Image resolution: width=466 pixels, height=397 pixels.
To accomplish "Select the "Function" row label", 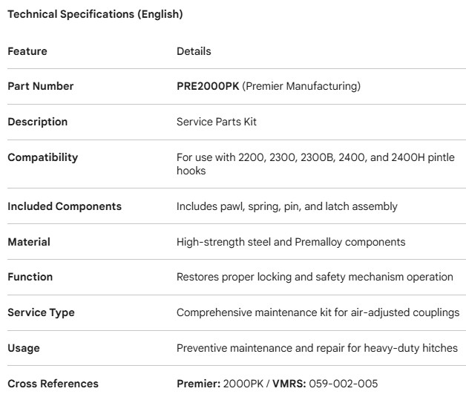I will 30,277.
